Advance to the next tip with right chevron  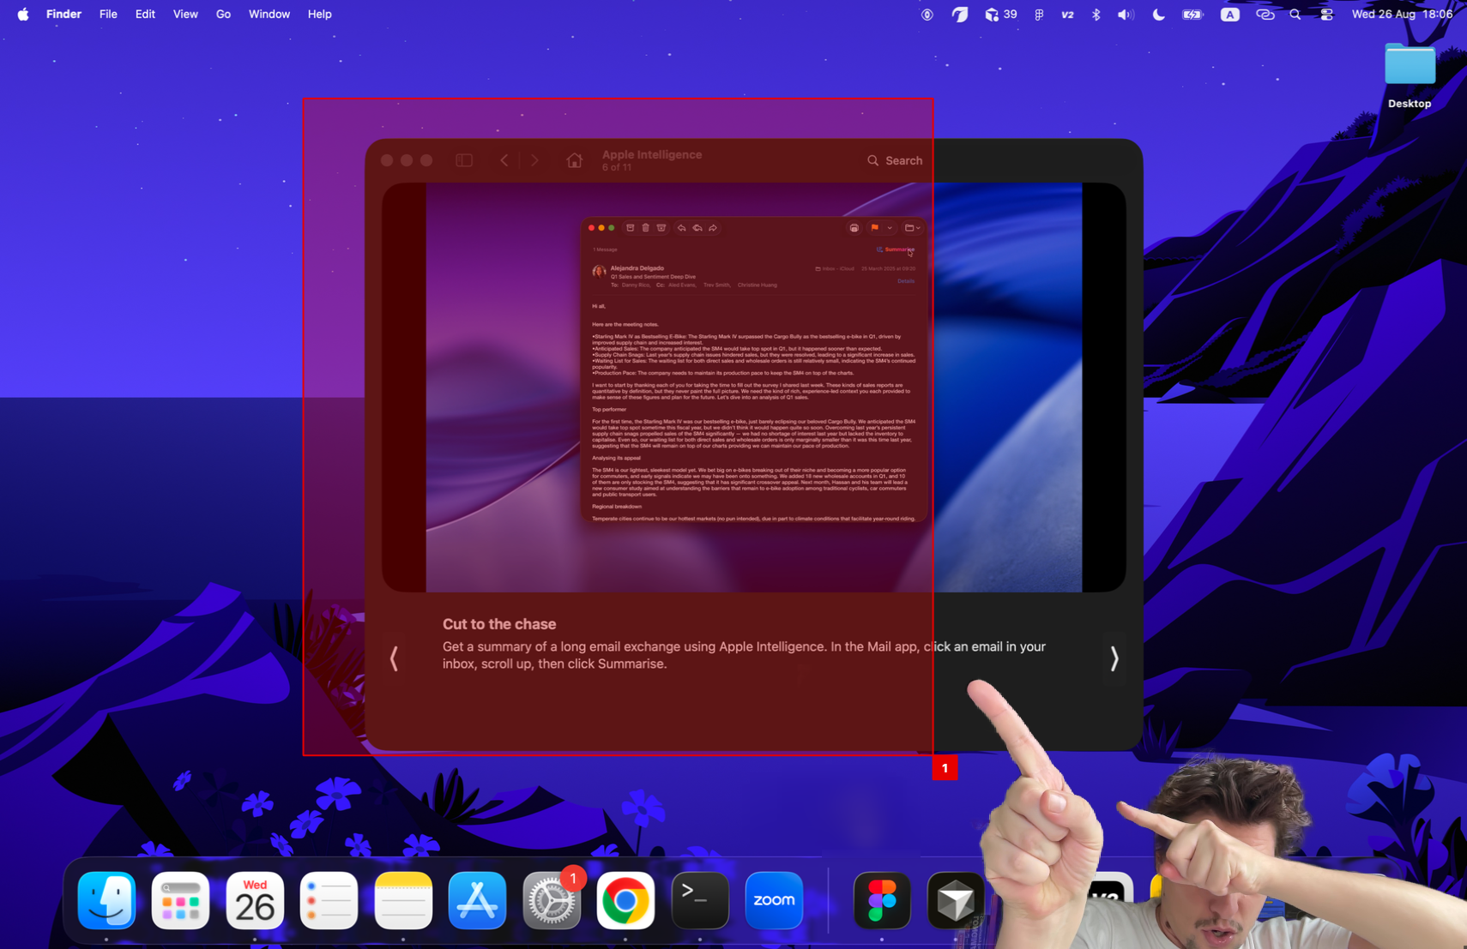(x=1114, y=658)
